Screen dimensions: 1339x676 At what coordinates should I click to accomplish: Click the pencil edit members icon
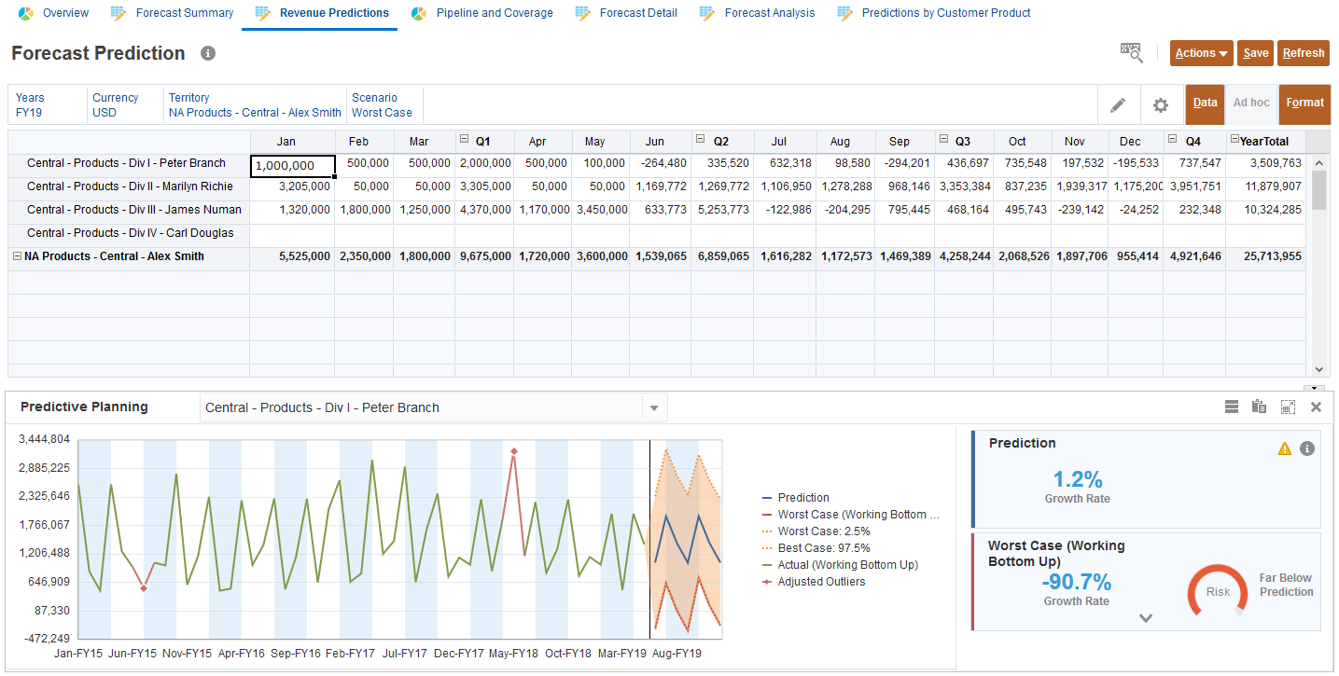[1117, 105]
